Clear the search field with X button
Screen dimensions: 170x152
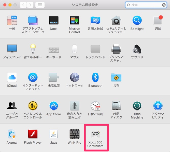click(164, 5)
